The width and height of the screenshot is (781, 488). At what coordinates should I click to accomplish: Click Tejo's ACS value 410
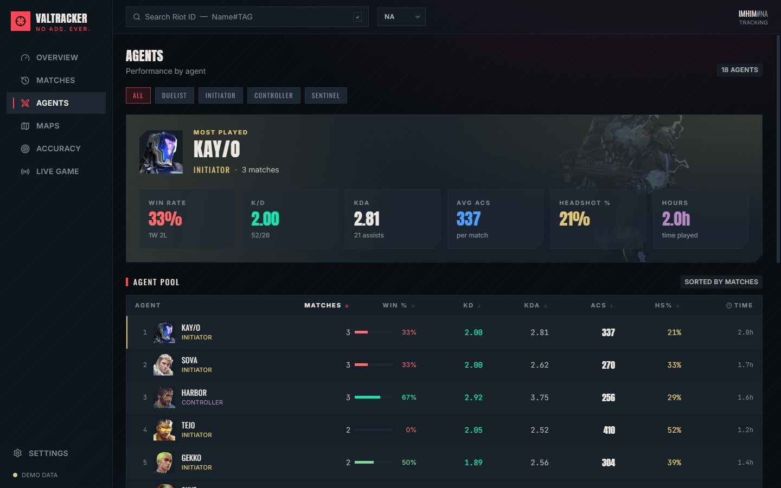pyautogui.click(x=609, y=430)
